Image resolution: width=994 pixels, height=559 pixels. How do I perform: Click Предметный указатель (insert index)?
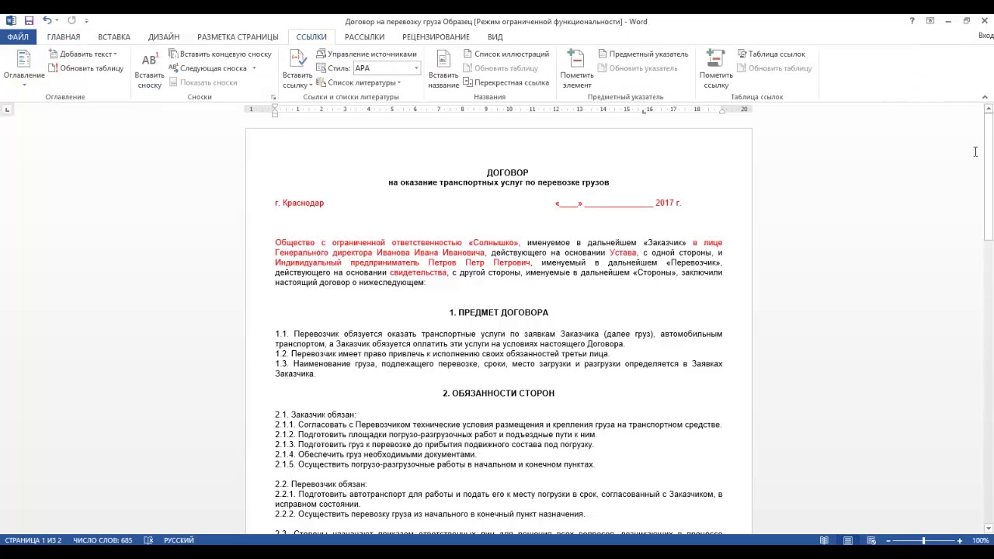(x=643, y=54)
